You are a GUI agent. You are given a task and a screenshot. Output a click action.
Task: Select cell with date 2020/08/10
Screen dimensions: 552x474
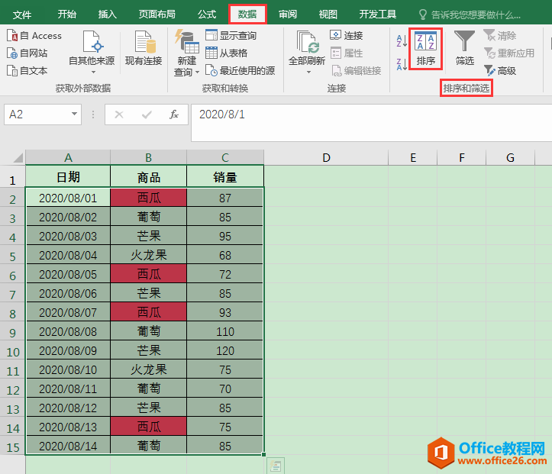click(68, 369)
